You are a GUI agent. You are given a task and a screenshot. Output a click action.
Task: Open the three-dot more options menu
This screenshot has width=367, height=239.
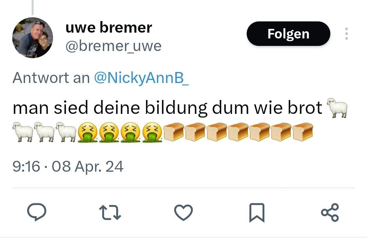point(346,34)
